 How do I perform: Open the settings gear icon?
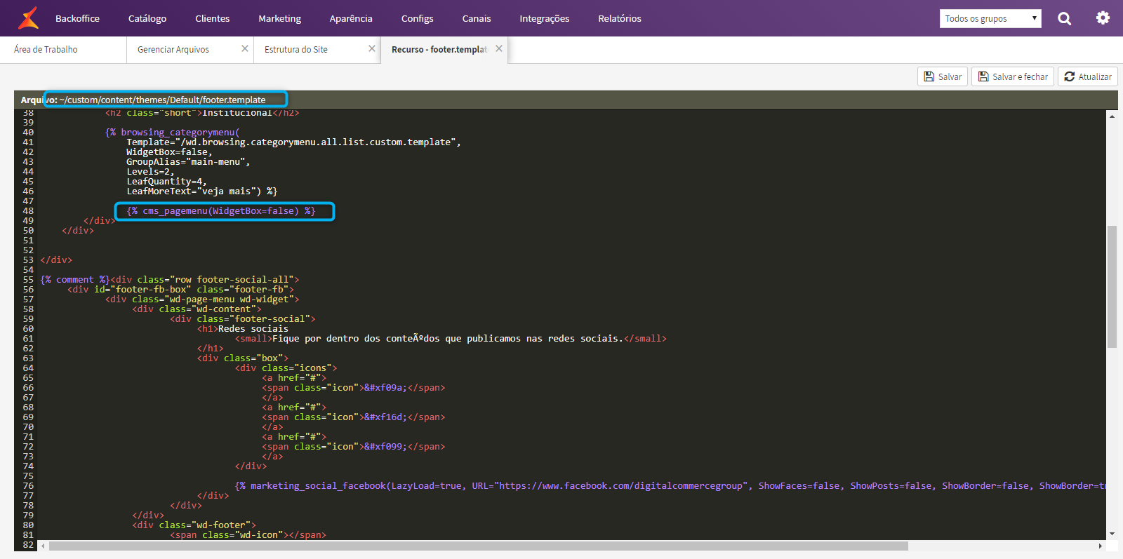[x=1103, y=18]
